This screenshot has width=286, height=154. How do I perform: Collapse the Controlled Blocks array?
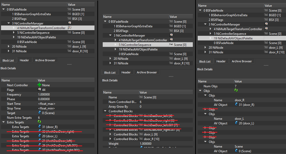coord(105,111)
